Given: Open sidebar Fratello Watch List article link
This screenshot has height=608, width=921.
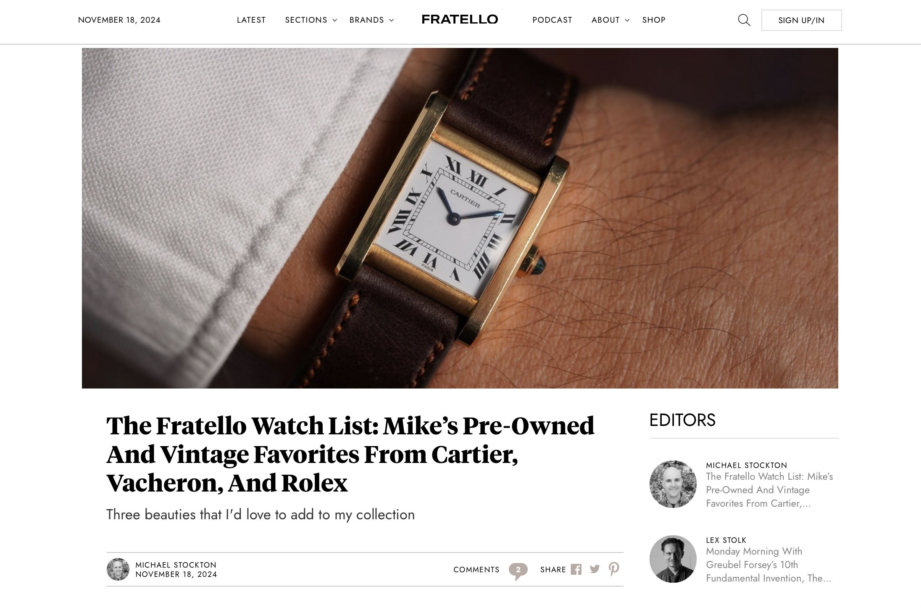Looking at the screenshot, I should (769, 490).
